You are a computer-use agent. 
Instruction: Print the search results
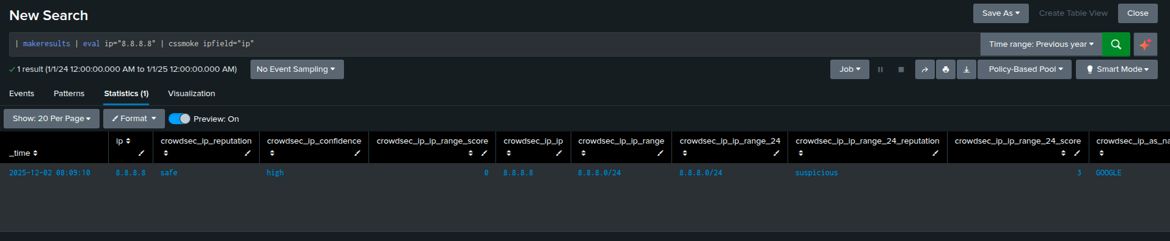tap(946, 69)
